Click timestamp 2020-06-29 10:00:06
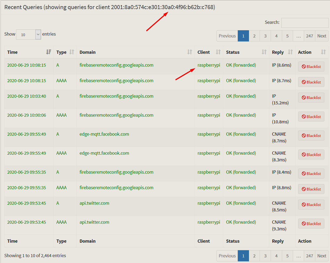This screenshot has width=330, height=263. click(x=26, y=115)
